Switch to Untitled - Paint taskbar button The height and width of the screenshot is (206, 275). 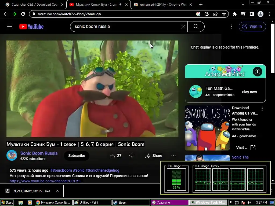[92, 203]
